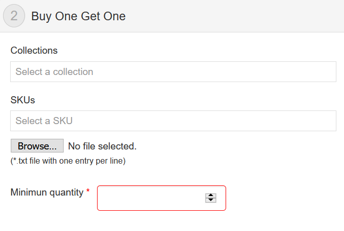The width and height of the screenshot is (344, 231).
Task: Click the No file selected text
Action: tap(102, 146)
